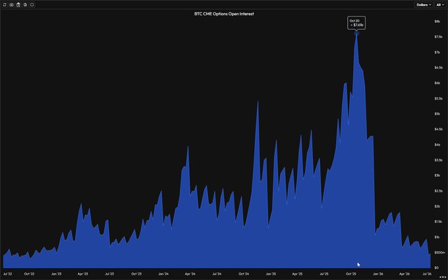Click the Jan '26 x-axis label
The width and height of the screenshot is (448, 280).
coord(378,274)
